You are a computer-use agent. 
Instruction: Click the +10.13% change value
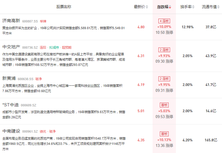[164, 140]
